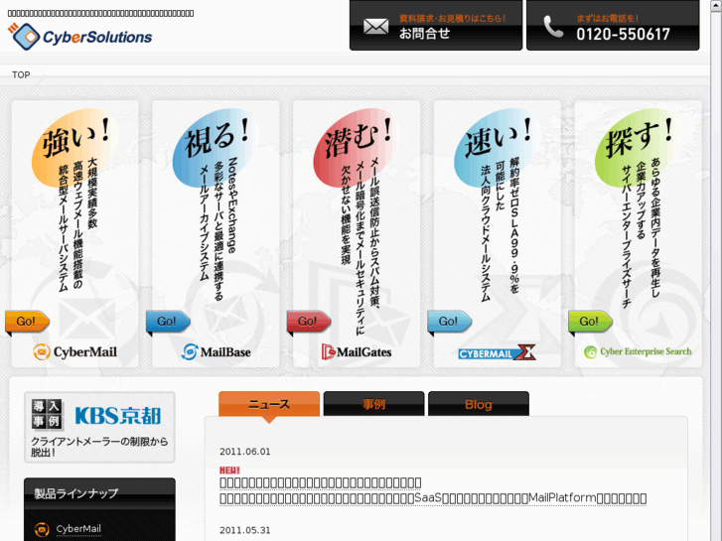Click CyberMail icon in product lineup sidebar
This screenshot has width=722, height=541.
[42, 529]
